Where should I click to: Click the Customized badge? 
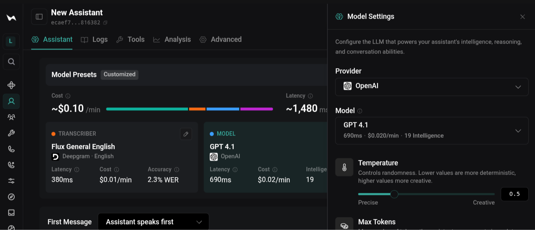coord(120,74)
